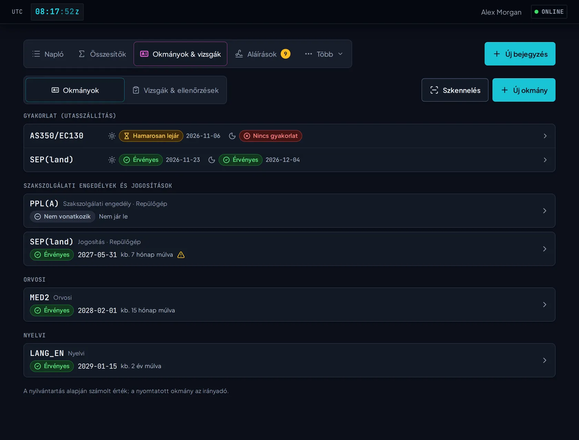Expand the PPL(A) license chevron
Image resolution: width=579 pixels, height=440 pixels.
[545, 211]
